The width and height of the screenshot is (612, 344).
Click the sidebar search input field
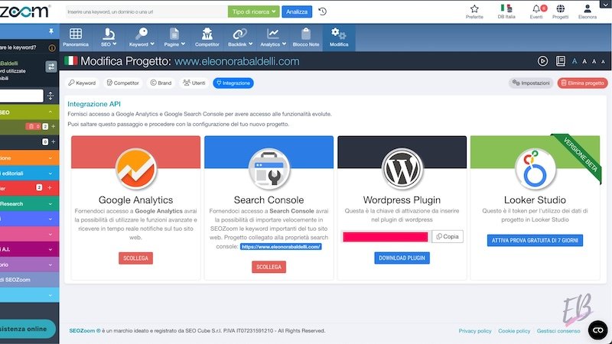click(22, 96)
